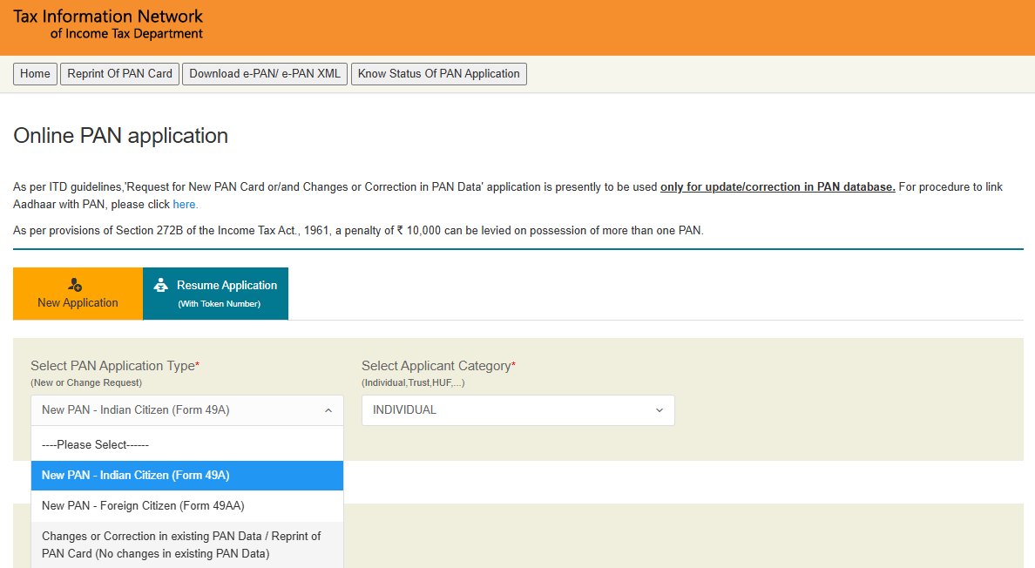
Task: Click the Home navigation button
Action: [x=35, y=74]
